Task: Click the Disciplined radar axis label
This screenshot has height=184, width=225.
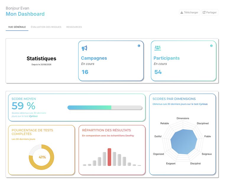Action: [203, 123]
